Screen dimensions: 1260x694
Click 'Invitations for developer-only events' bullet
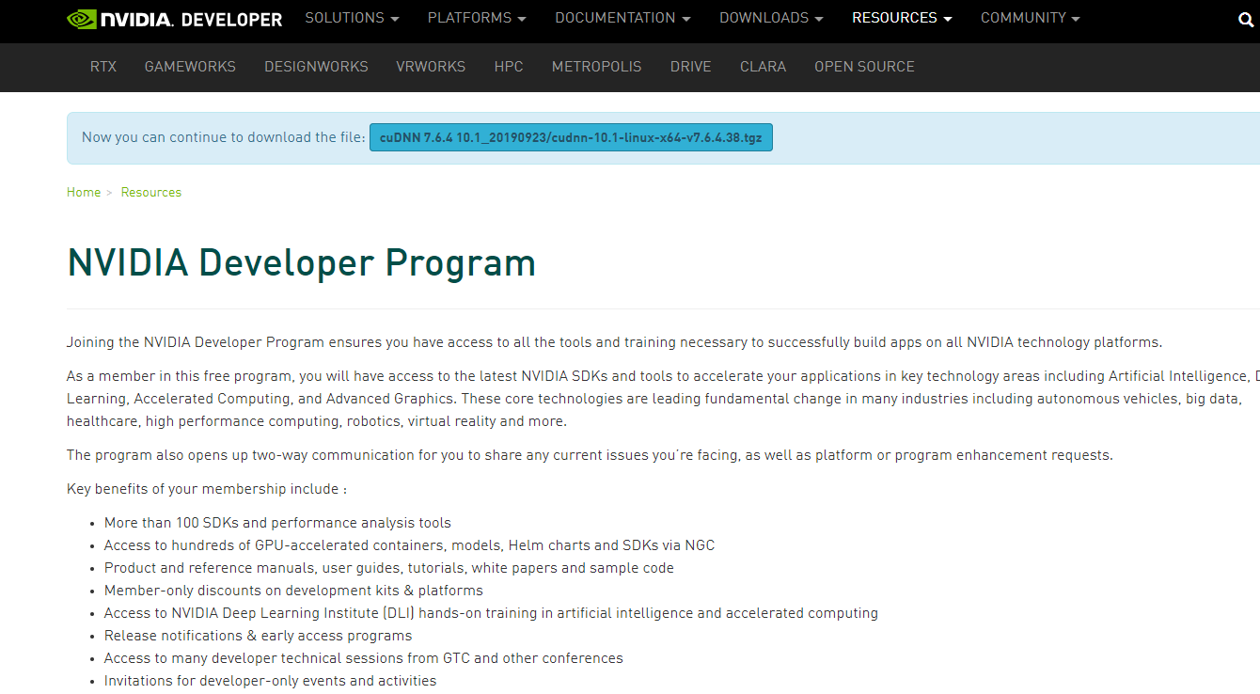(270, 681)
